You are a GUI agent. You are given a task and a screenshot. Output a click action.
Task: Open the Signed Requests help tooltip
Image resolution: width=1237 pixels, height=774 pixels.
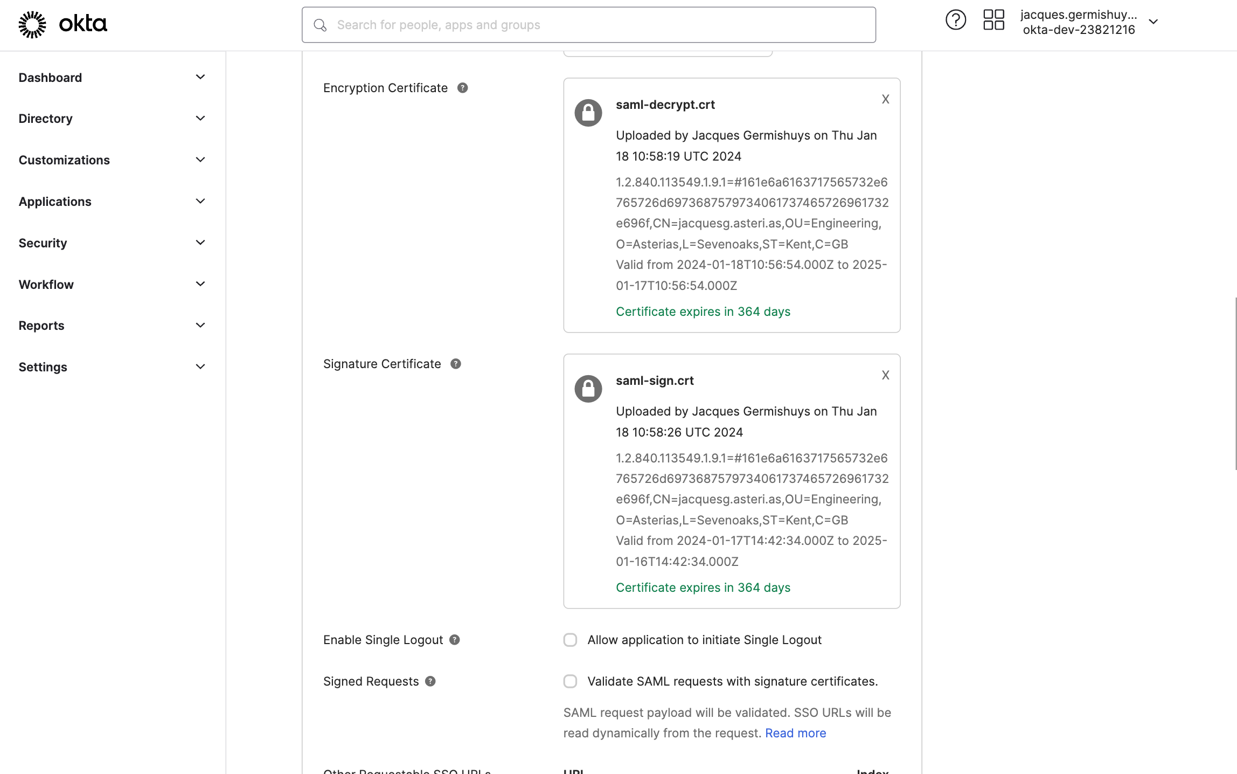point(430,681)
